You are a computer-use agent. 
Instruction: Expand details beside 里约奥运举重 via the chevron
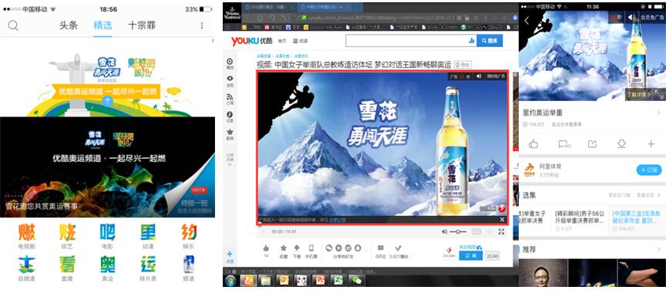(x=659, y=113)
